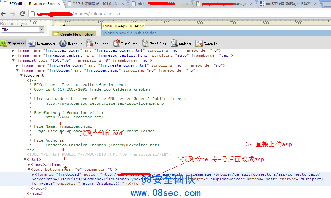Open the Audits panel icon
The height and width of the screenshot is (198, 331).
point(174,43)
